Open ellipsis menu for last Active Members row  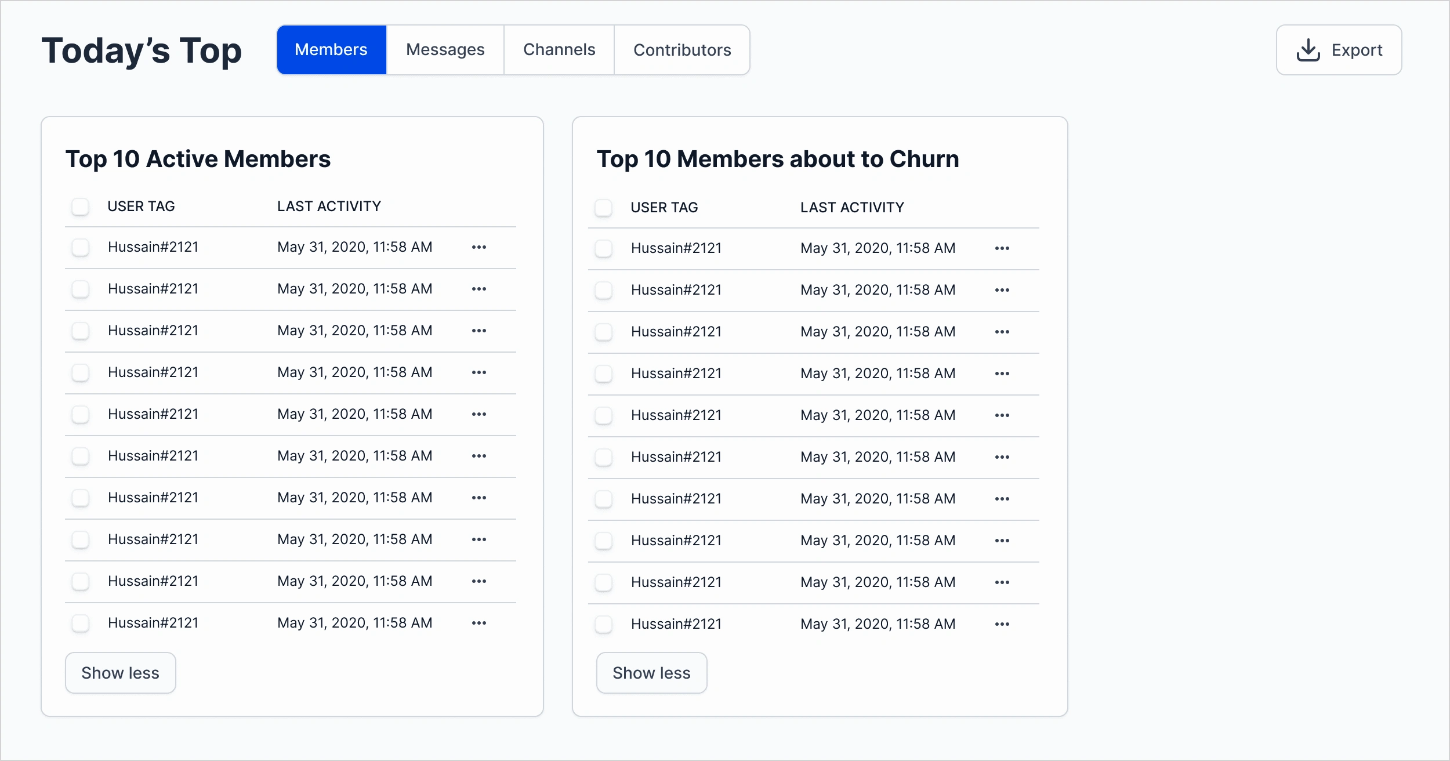(479, 623)
